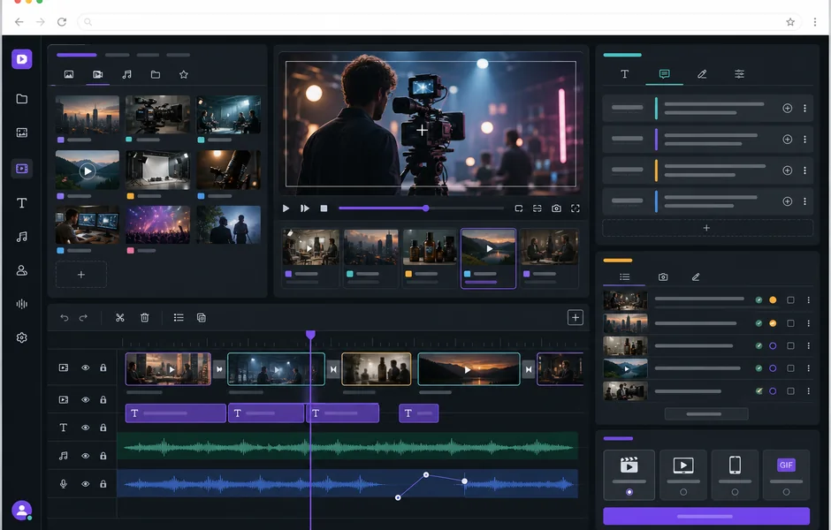The width and height of the screenshot is (831, 530).
Task: Open the music note section in left sidebar
Action: coord(22,237)
